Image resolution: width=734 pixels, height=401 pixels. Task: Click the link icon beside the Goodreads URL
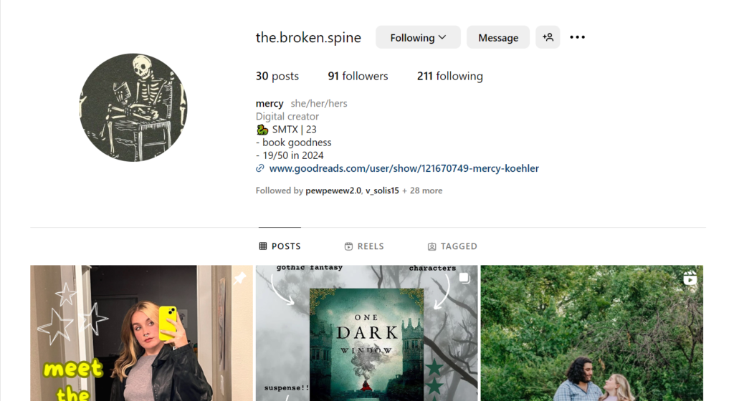[x=259, y=168]
